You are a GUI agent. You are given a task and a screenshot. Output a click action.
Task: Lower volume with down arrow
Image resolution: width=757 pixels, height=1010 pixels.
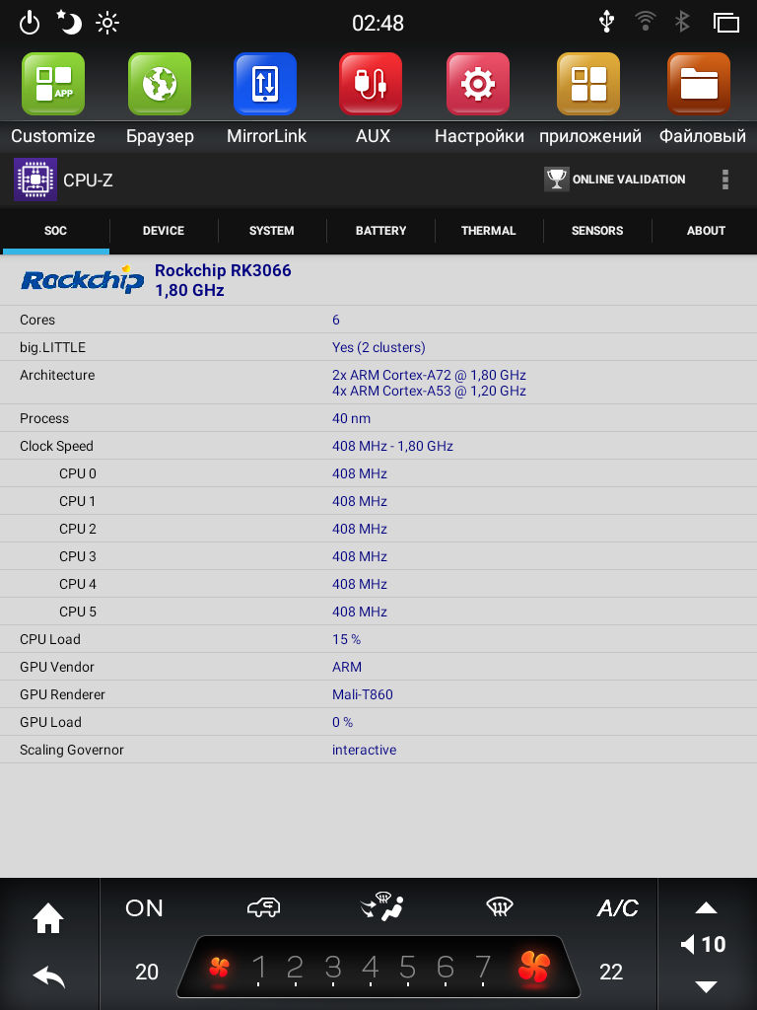click(x=706, y=986)
